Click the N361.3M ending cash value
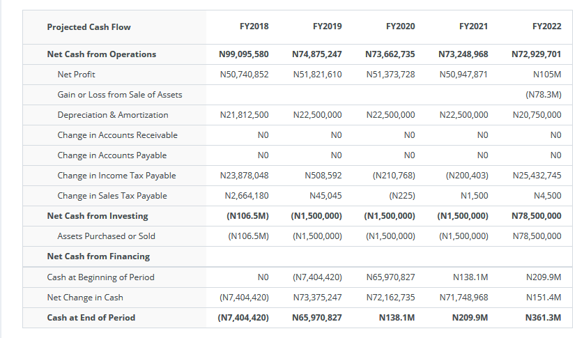 (x=543, y=318)
